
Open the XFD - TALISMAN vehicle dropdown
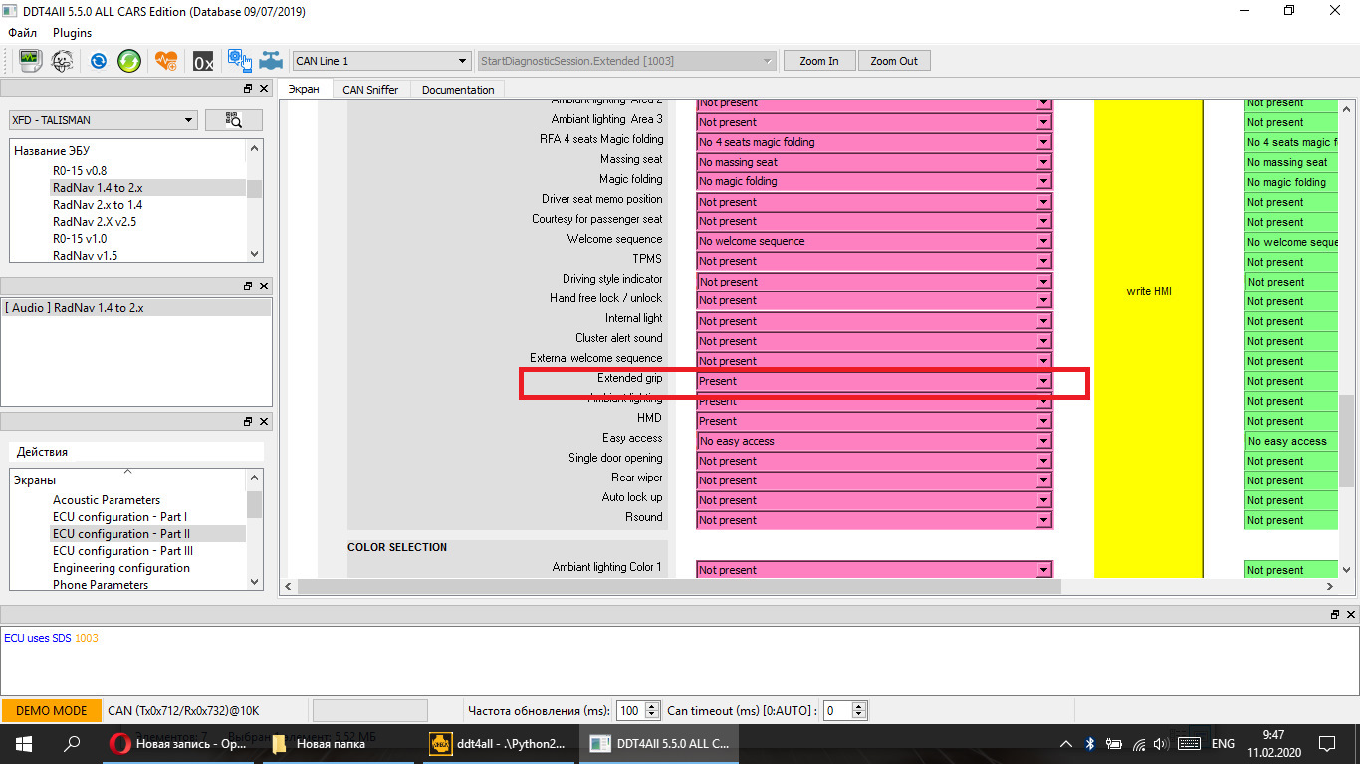pyautogui.click(x=104, y=120)
